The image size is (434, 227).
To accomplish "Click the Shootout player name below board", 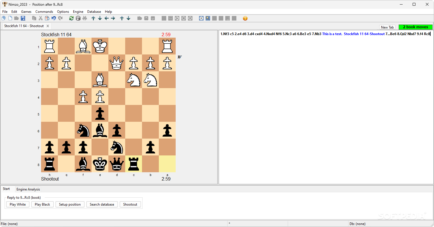I will click(x=50, y=179).
